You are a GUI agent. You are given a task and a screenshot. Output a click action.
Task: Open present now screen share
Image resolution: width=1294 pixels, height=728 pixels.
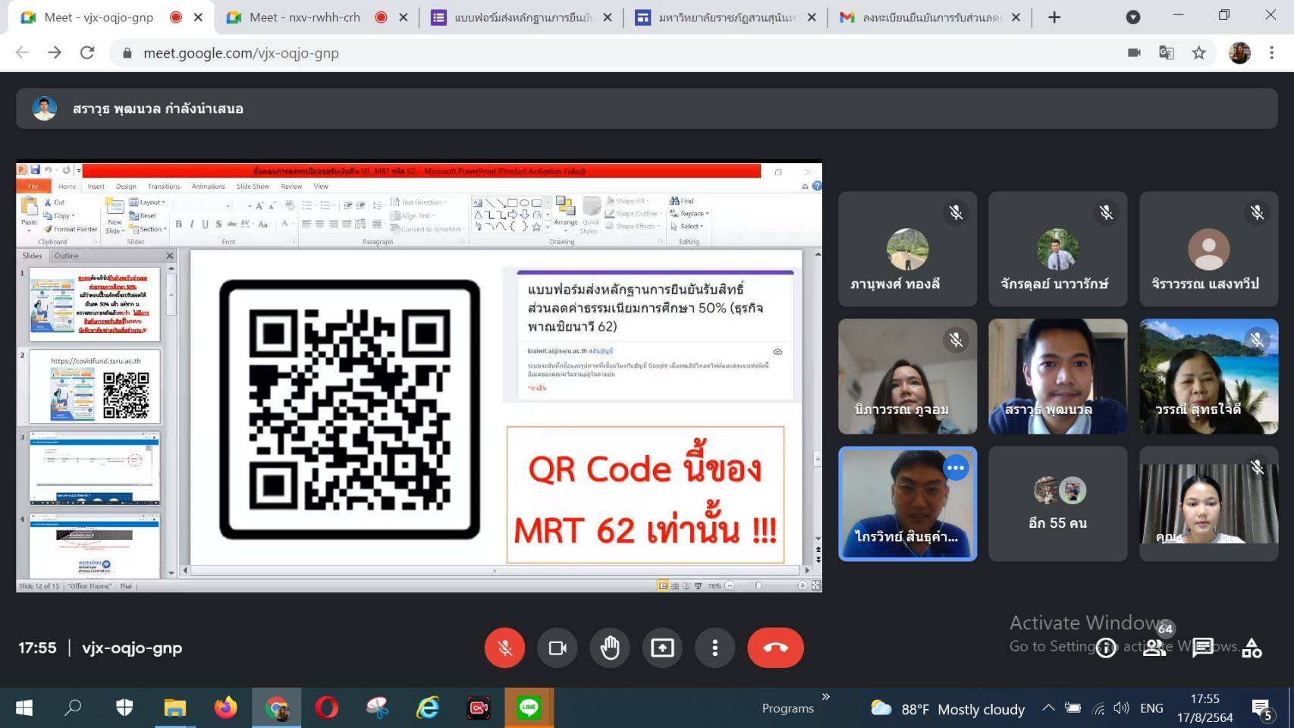click(x=662, y=648)
